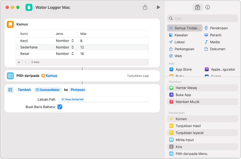
Task: Remove dictionary item with minus button
Action: 26,62
